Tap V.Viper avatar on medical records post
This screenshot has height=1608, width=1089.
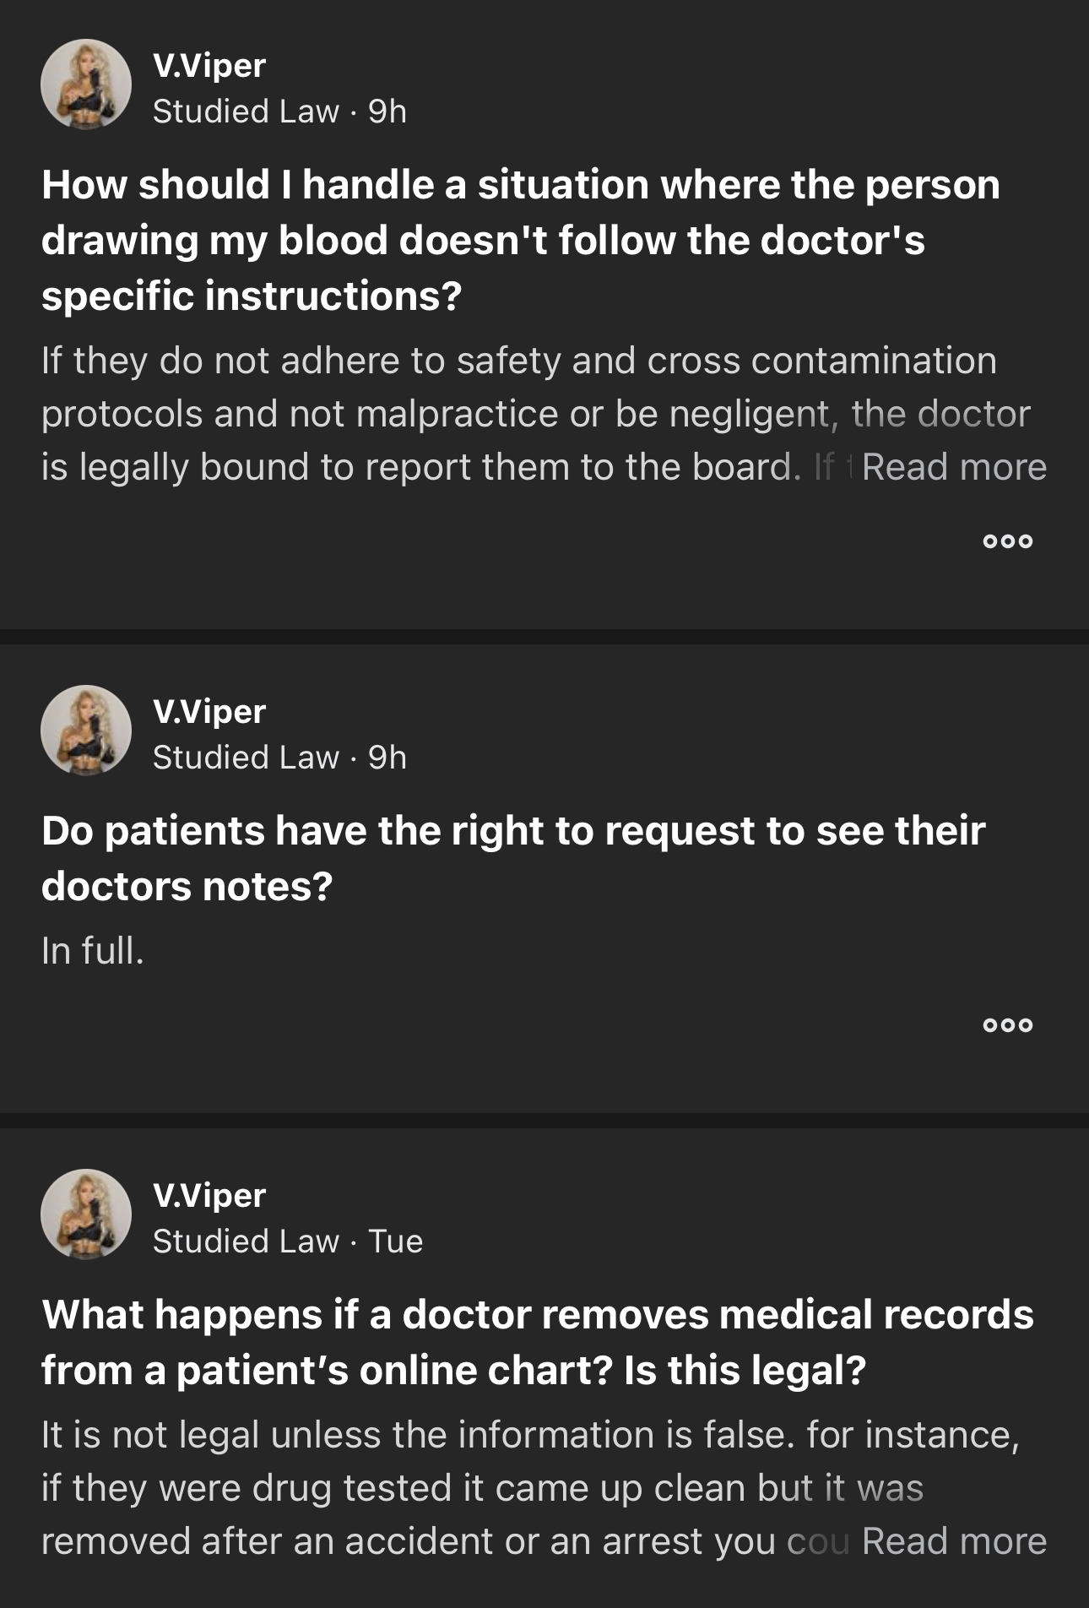[x=86, y=1214]
